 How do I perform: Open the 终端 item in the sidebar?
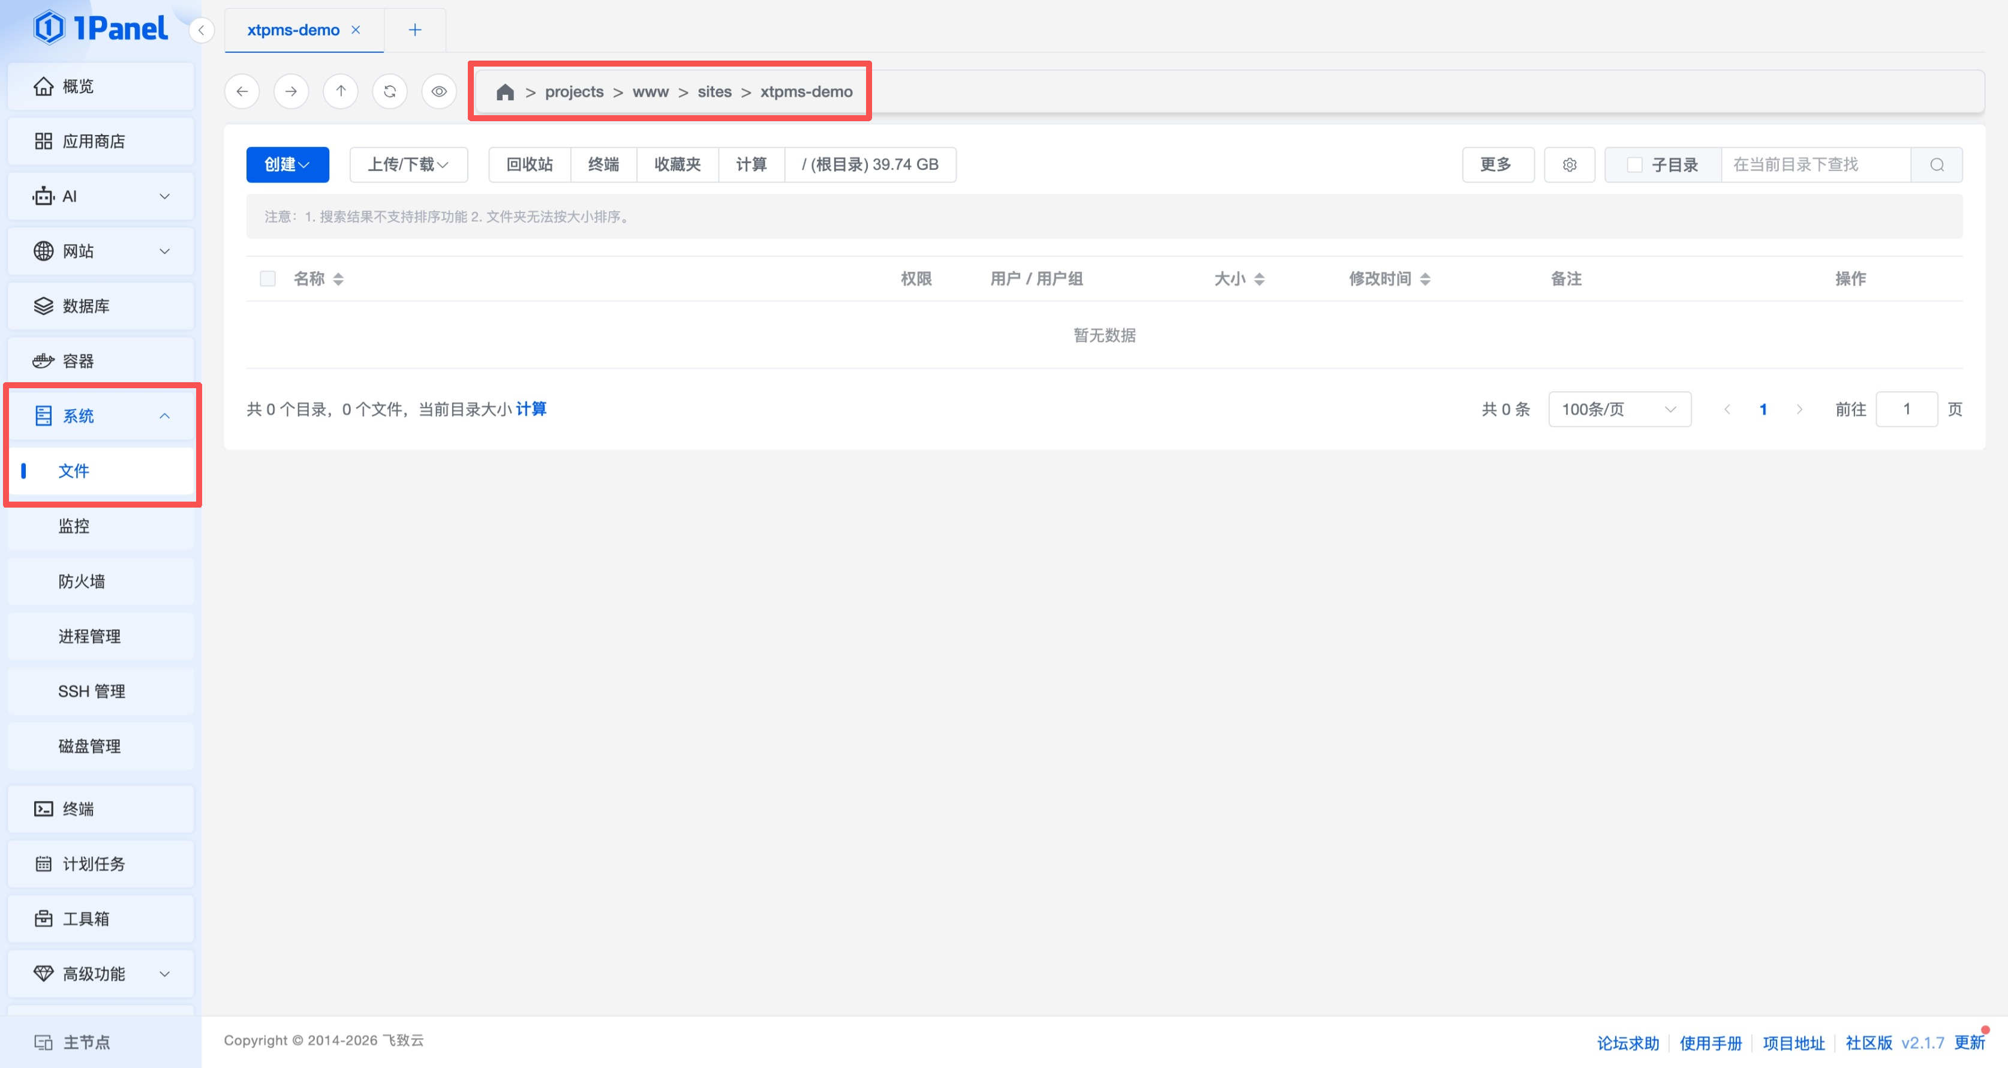101,809
